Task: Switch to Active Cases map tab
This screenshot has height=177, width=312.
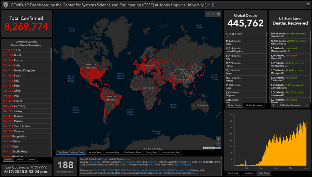Action: 95,152
